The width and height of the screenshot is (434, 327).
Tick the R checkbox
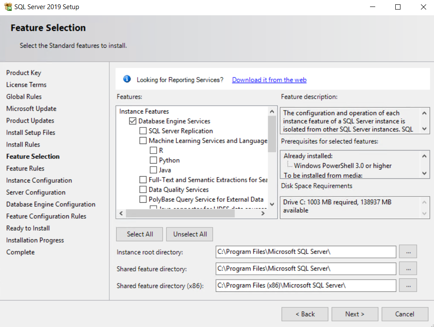(x=153, y=150)
